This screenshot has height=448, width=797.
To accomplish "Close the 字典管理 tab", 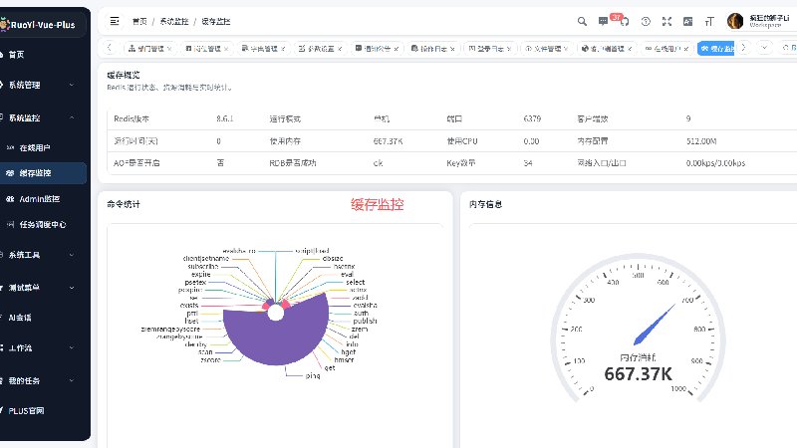I will point(283,49).
